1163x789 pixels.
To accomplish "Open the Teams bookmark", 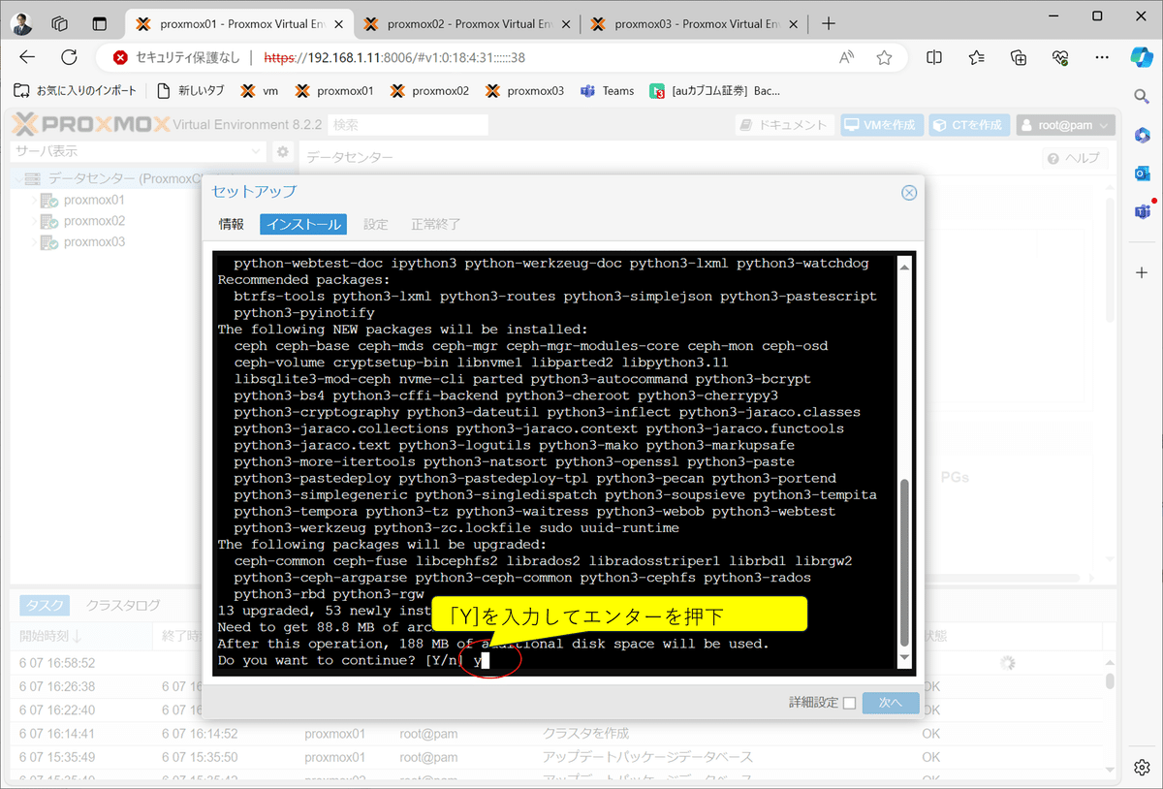I will [607, 91].
